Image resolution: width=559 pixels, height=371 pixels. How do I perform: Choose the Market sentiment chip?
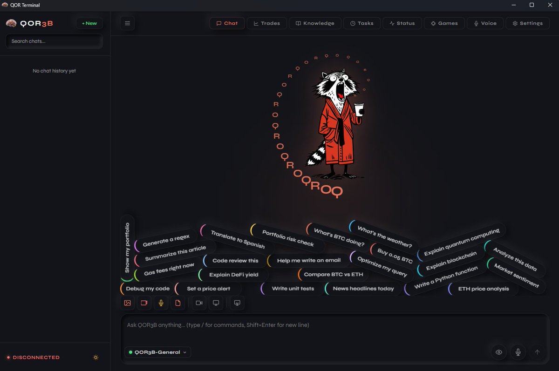click(x=516, y=276)
